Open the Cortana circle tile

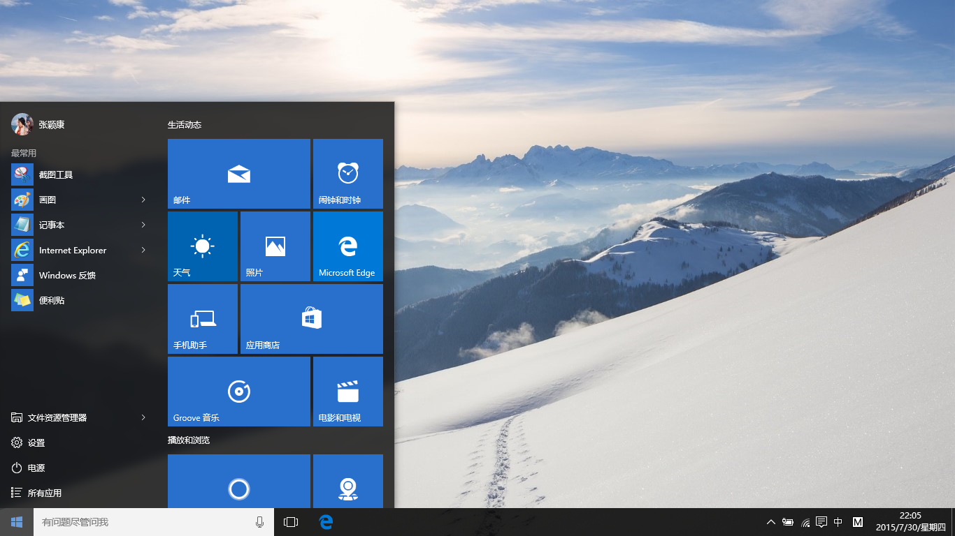(x=239, y=482)
